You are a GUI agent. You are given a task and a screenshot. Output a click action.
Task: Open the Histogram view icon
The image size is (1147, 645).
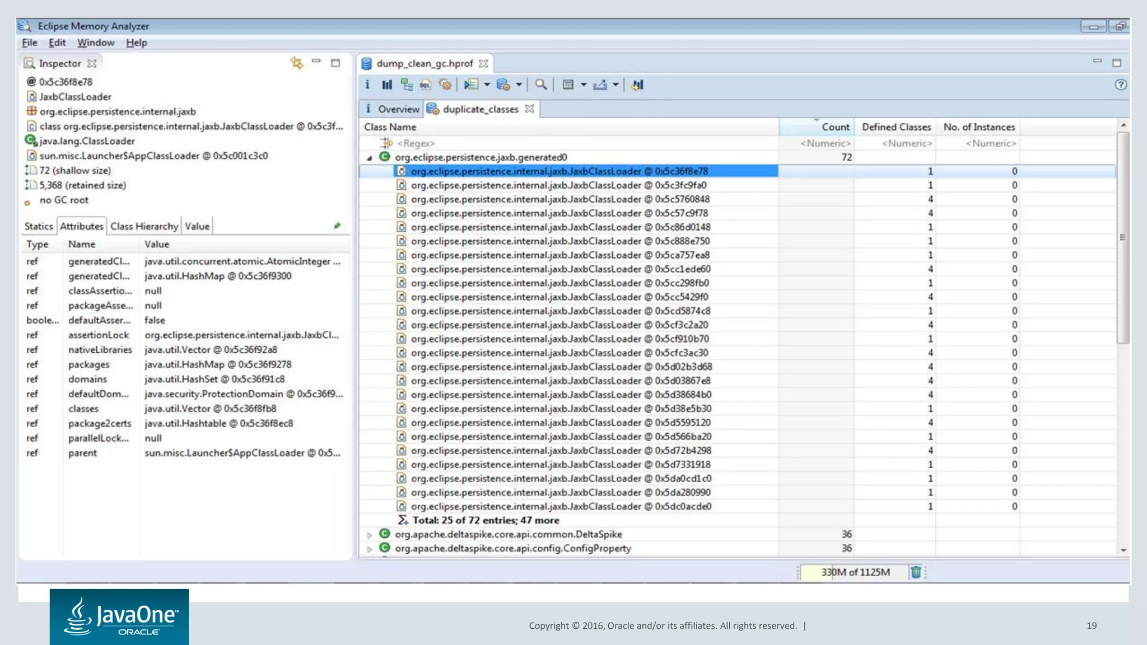[386, 85]
